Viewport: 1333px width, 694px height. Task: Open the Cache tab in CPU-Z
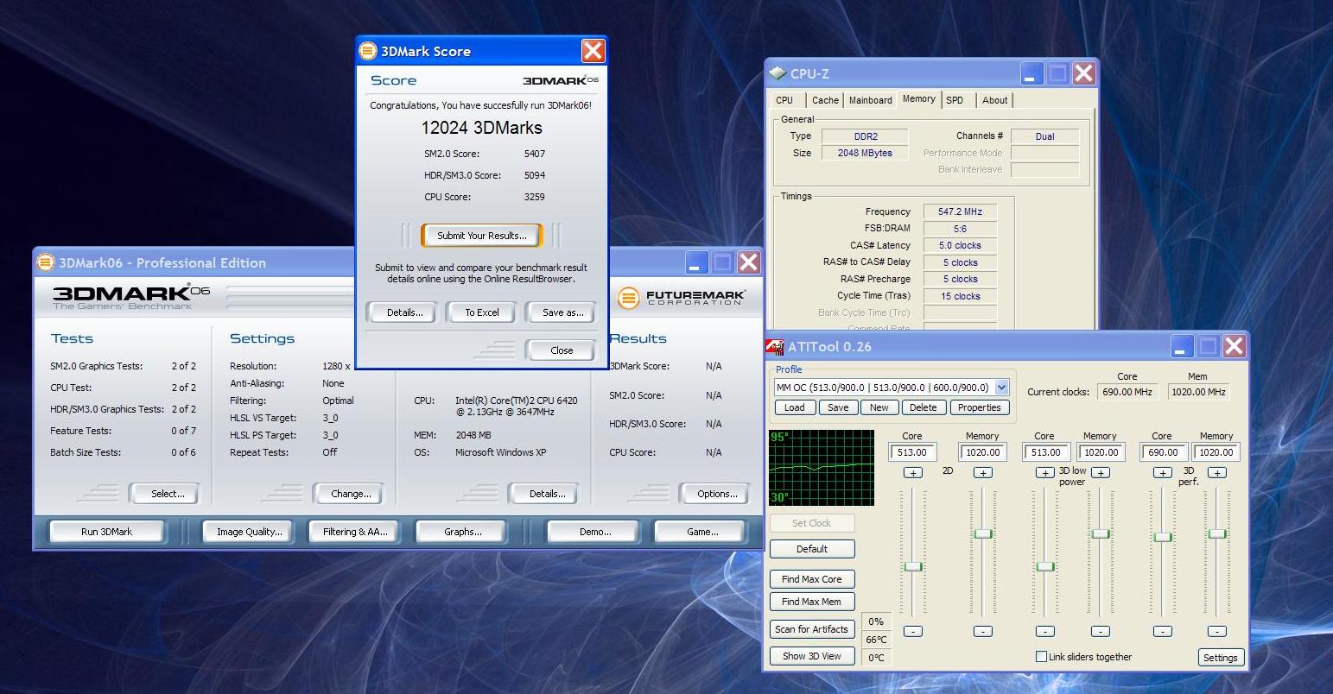[x=825, y=100]
